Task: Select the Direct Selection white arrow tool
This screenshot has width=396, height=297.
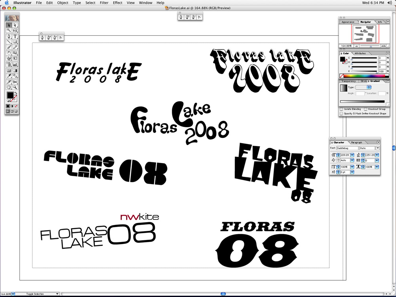Action: tap(15, 25)
